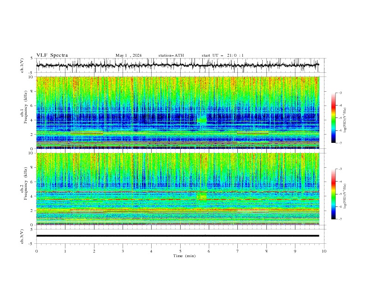Click time tick label '3' on the x-axis
Screen dimensions: 365x282
(123, 251)
